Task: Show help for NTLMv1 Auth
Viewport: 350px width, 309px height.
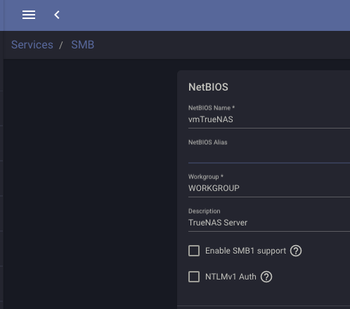Action: click(x=266, y=277)
